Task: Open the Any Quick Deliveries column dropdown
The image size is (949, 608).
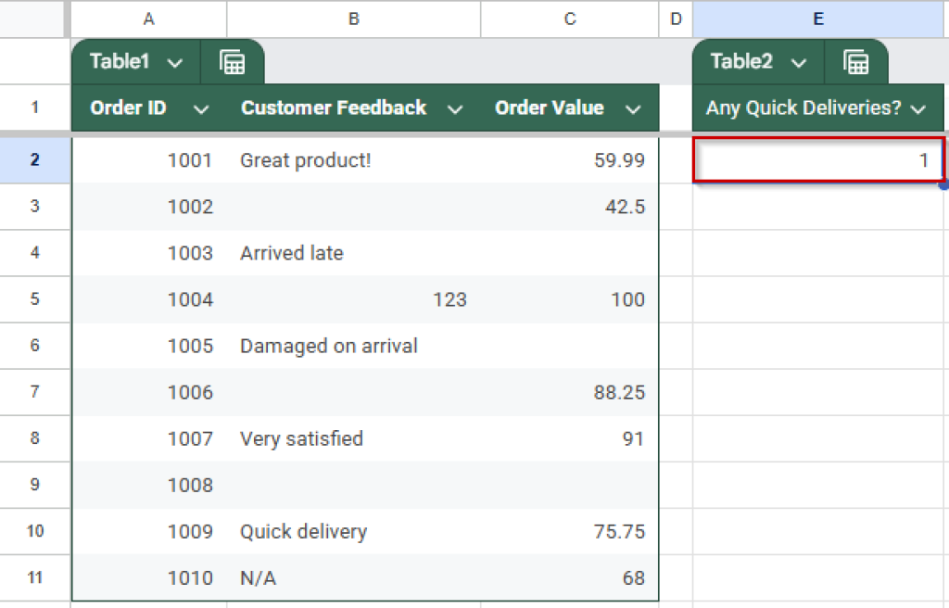Action: [918, 108]
